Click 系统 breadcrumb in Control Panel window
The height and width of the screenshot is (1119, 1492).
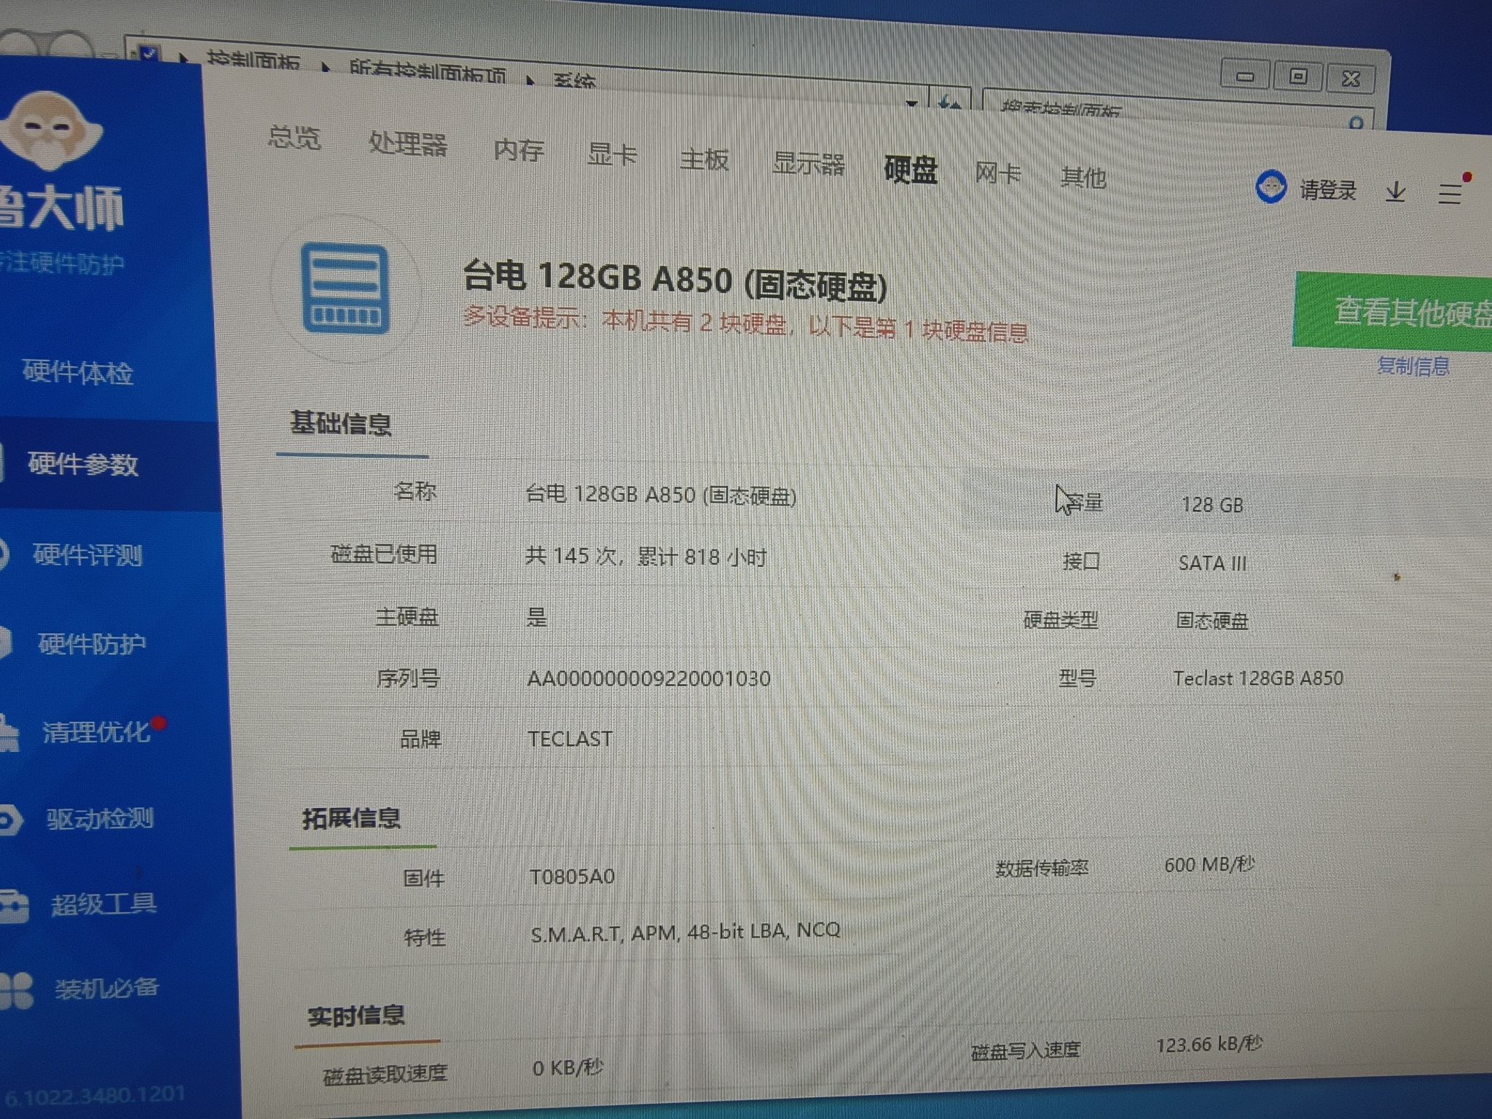(x=575, y=80)
